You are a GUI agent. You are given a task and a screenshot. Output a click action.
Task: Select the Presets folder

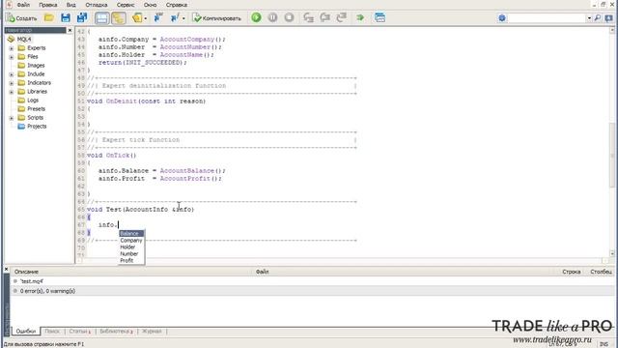37,109
